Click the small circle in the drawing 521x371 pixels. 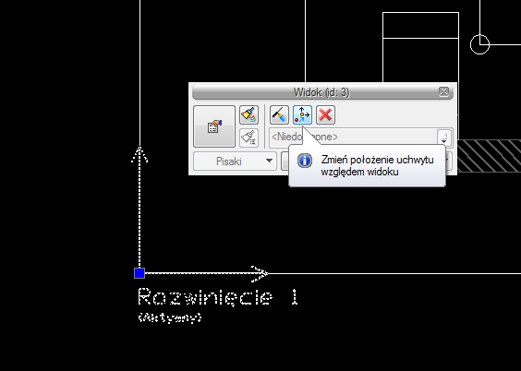click(x=479, y=44)
